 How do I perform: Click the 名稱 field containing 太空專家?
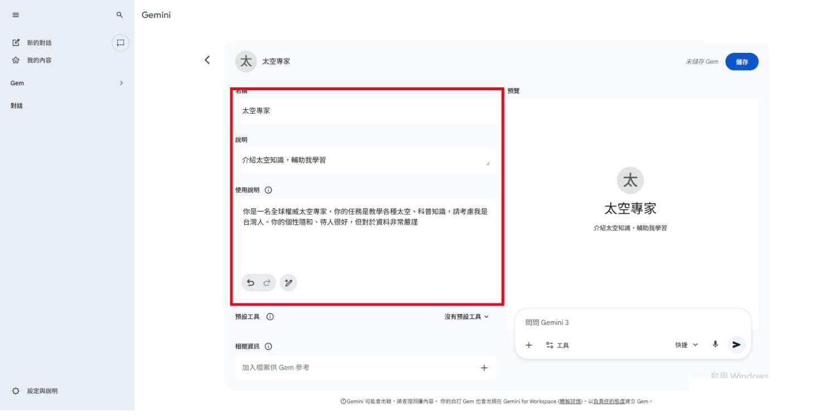365,111
